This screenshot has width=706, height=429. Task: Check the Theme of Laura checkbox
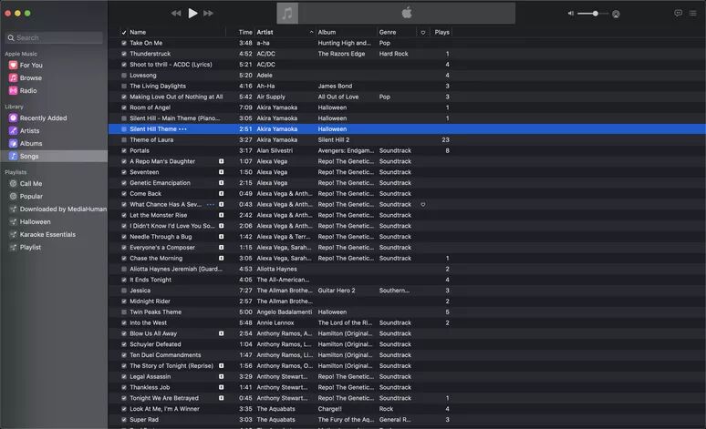pyautogui.click(x=124, y=140)
